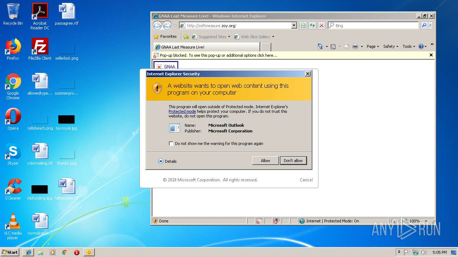Click the Read Mail envelope icon

[346, 46]
